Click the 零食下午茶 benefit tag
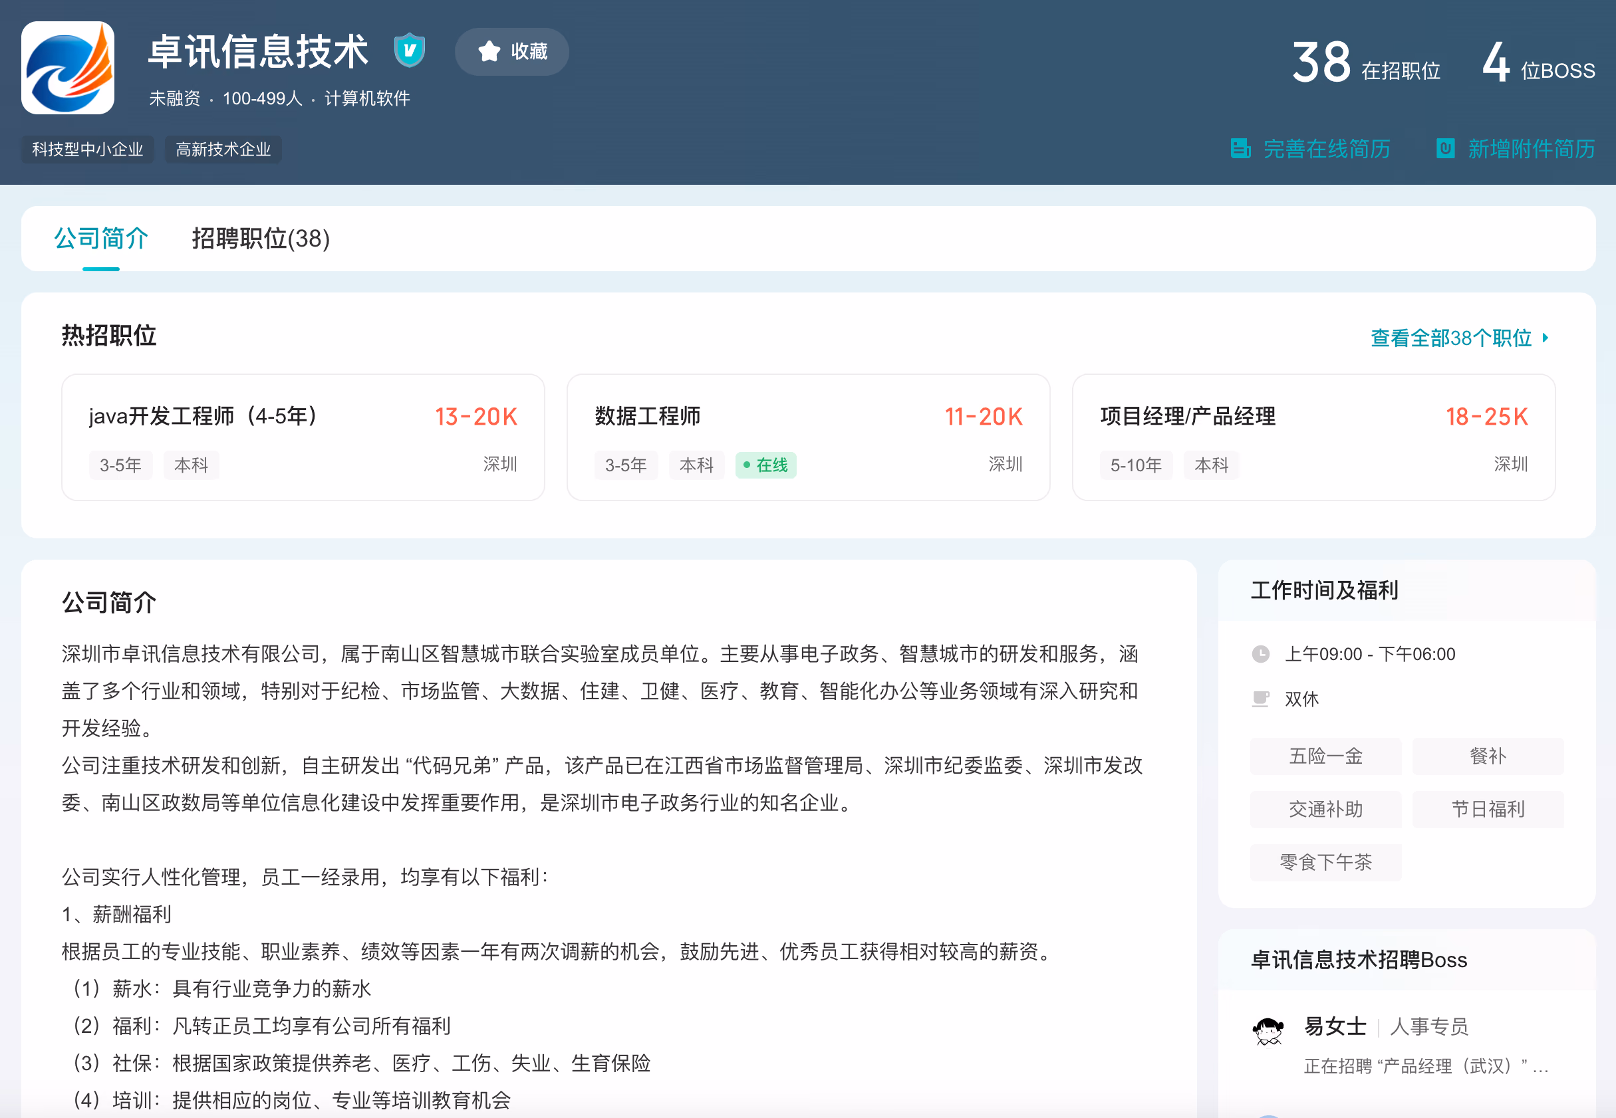 click(x=1325, y=862)
